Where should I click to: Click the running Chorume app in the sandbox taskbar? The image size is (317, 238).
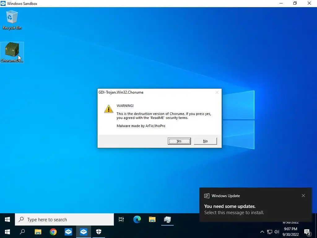click(x=167, y=219)
